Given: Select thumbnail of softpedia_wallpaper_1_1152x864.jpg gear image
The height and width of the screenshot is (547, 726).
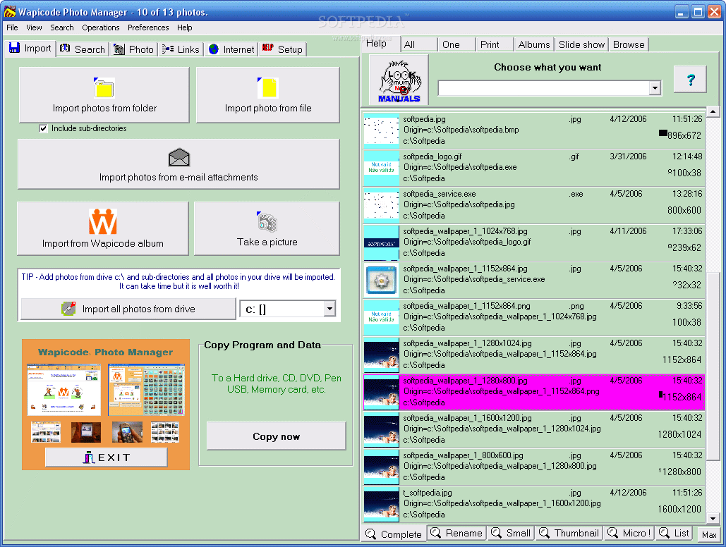Looking at the screenshot, I should (381, 280).
